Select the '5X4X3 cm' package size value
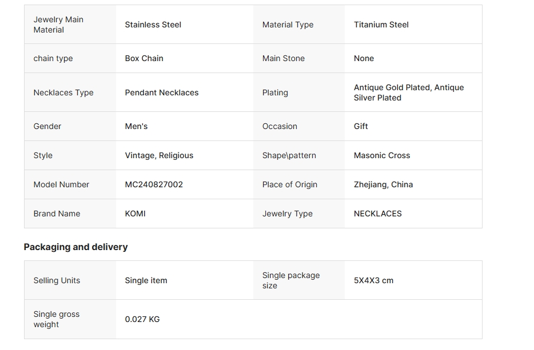 (373, 280)
